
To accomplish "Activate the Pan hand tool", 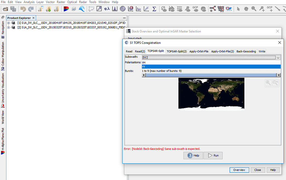I will [x=246, y=9].
